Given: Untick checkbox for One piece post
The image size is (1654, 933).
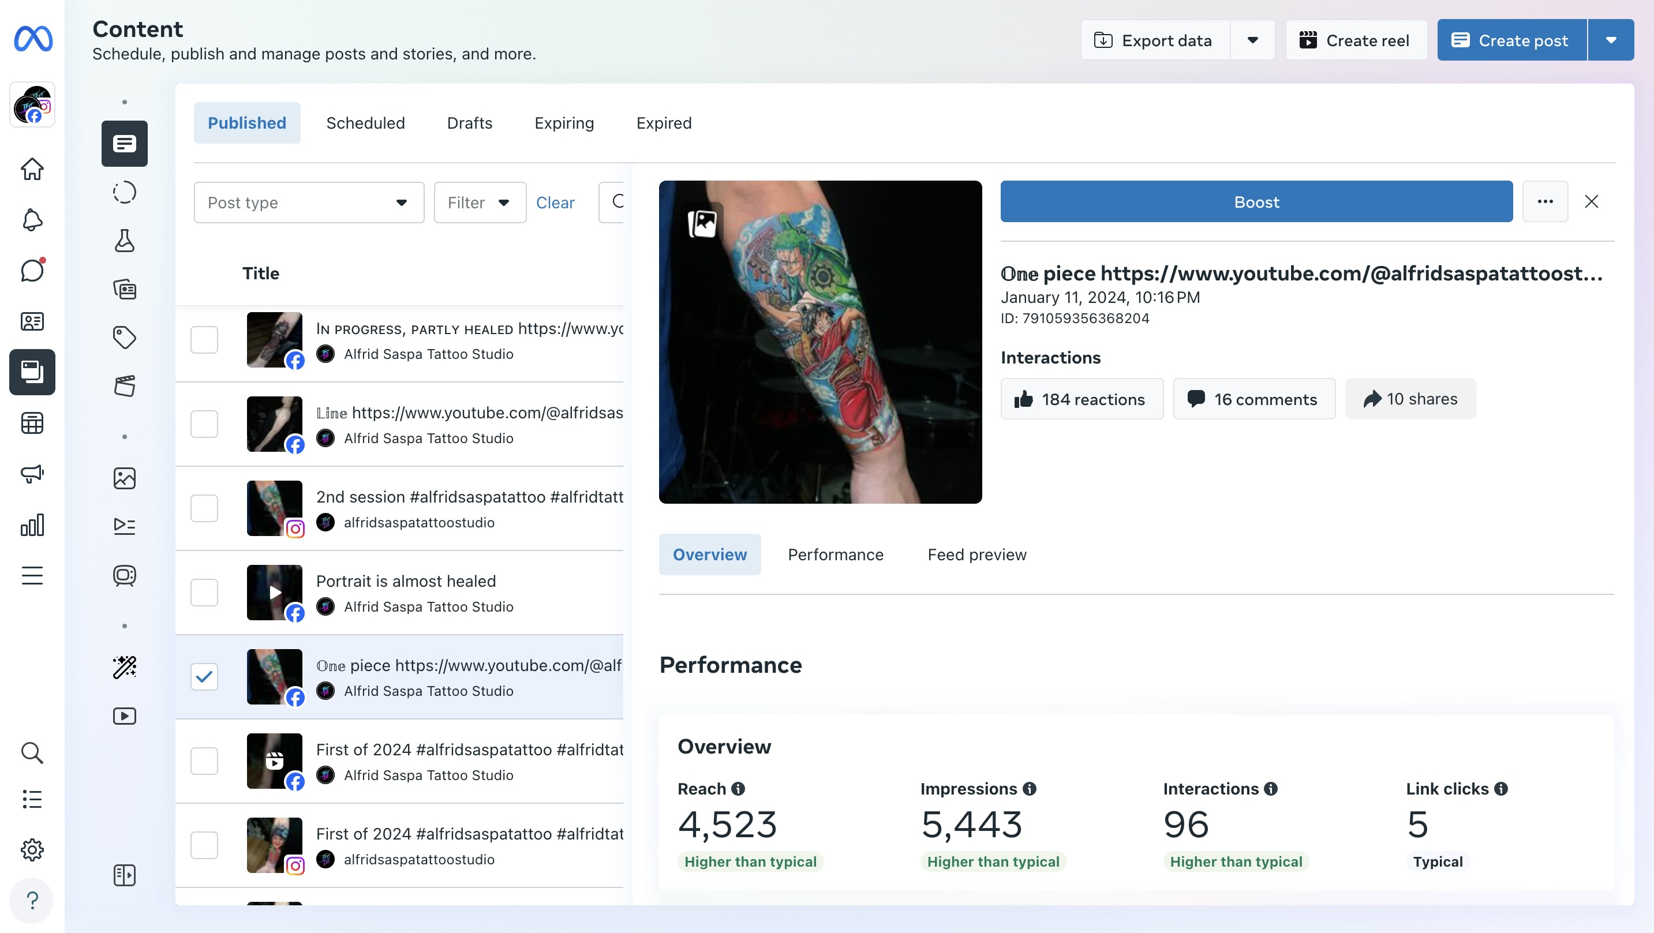Looking at the screenshot, I should tap(204, 676).
